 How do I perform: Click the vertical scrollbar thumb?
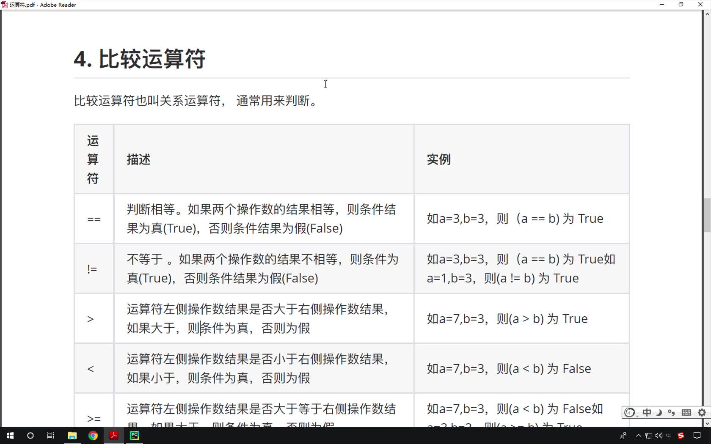point(707,215)
